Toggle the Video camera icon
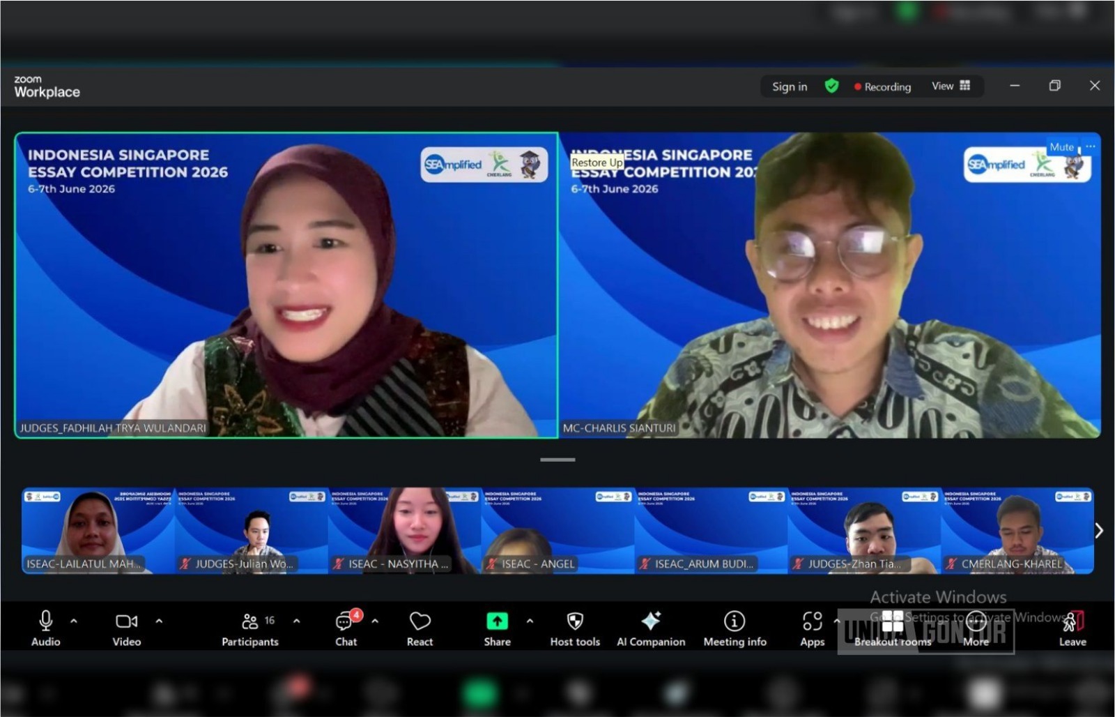Image resolution: width=1115 pixels, height=717 pixels. coord(126,621)
